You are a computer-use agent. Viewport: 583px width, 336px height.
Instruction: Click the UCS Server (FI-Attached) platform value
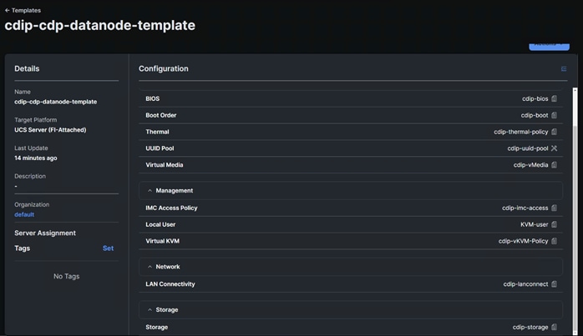pos(50,130)
